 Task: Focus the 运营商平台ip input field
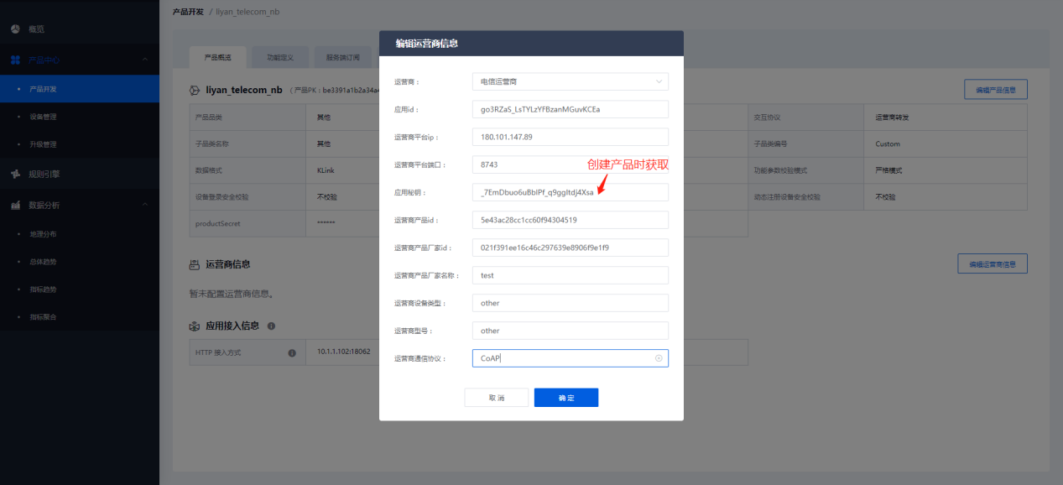[570, 137]
